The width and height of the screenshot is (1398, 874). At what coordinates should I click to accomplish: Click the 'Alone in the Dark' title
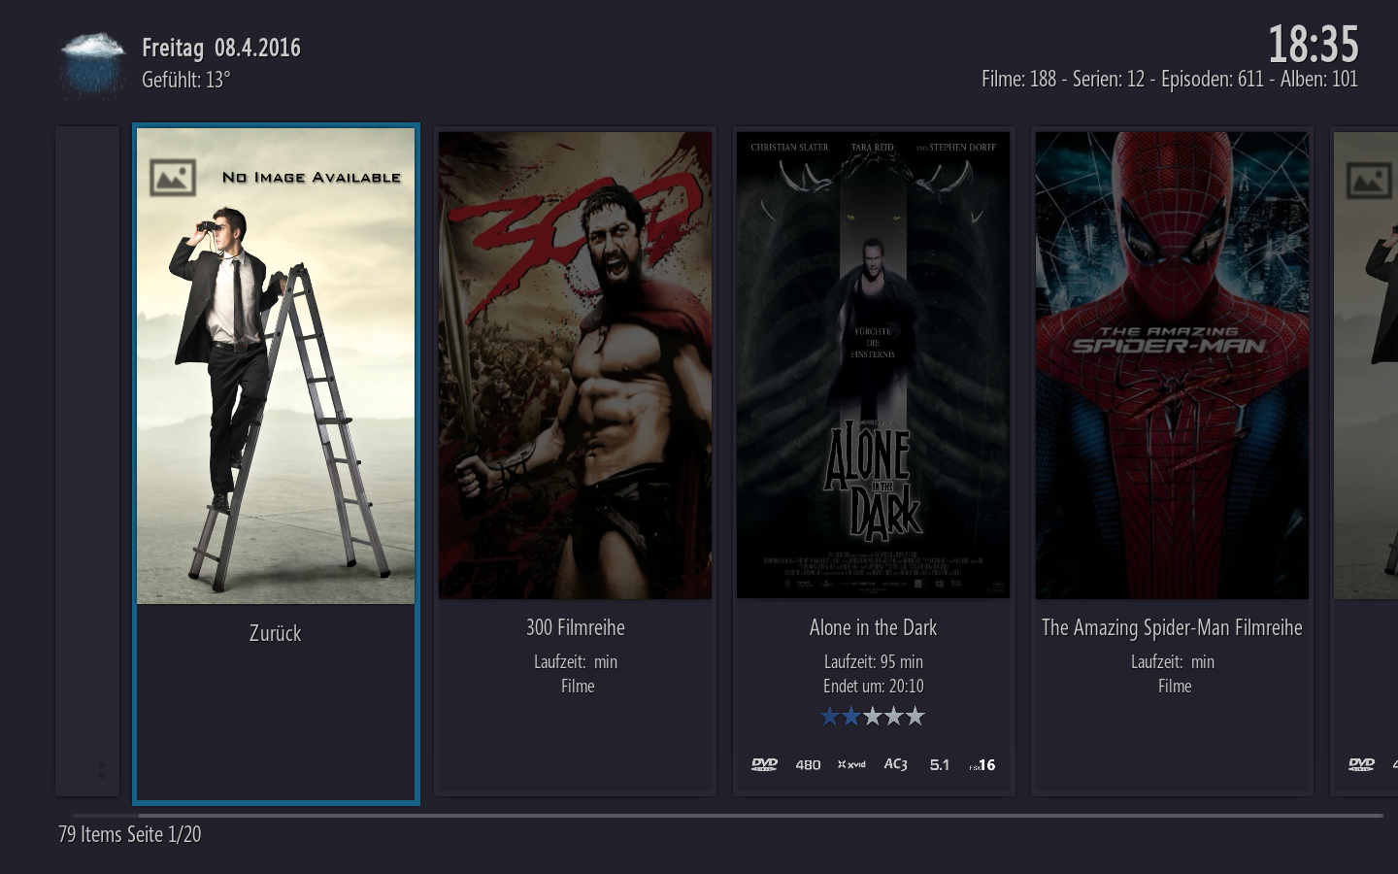click(873, 627)
